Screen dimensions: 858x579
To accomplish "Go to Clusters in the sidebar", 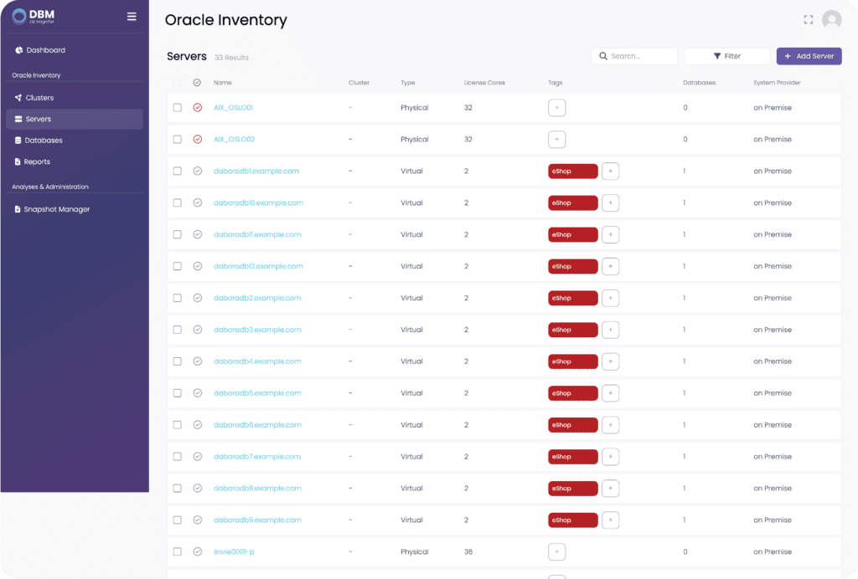I will [x=39, y=98].
